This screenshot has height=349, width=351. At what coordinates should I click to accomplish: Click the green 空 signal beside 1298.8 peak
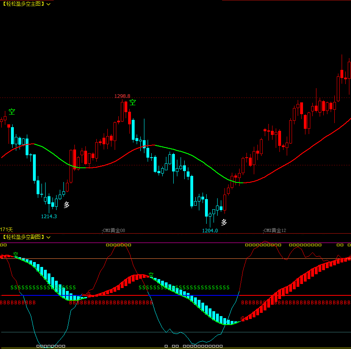(133, 102)
